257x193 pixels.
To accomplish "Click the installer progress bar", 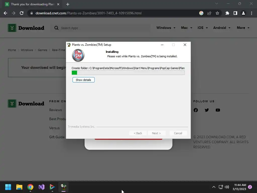I will point(128,73).
